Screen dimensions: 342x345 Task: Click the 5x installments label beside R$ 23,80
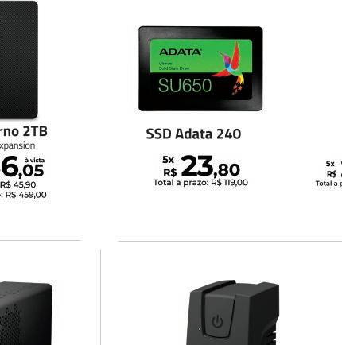[x=168, y=160]
